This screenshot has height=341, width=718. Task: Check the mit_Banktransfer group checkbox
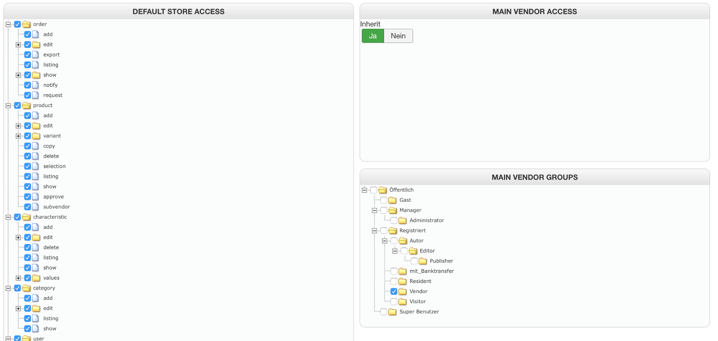394,271
